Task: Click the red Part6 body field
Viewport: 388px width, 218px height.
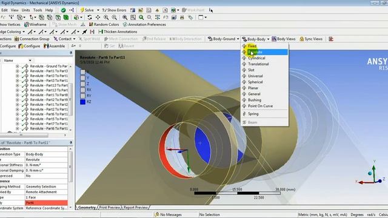Action: [x=46, y=203]
